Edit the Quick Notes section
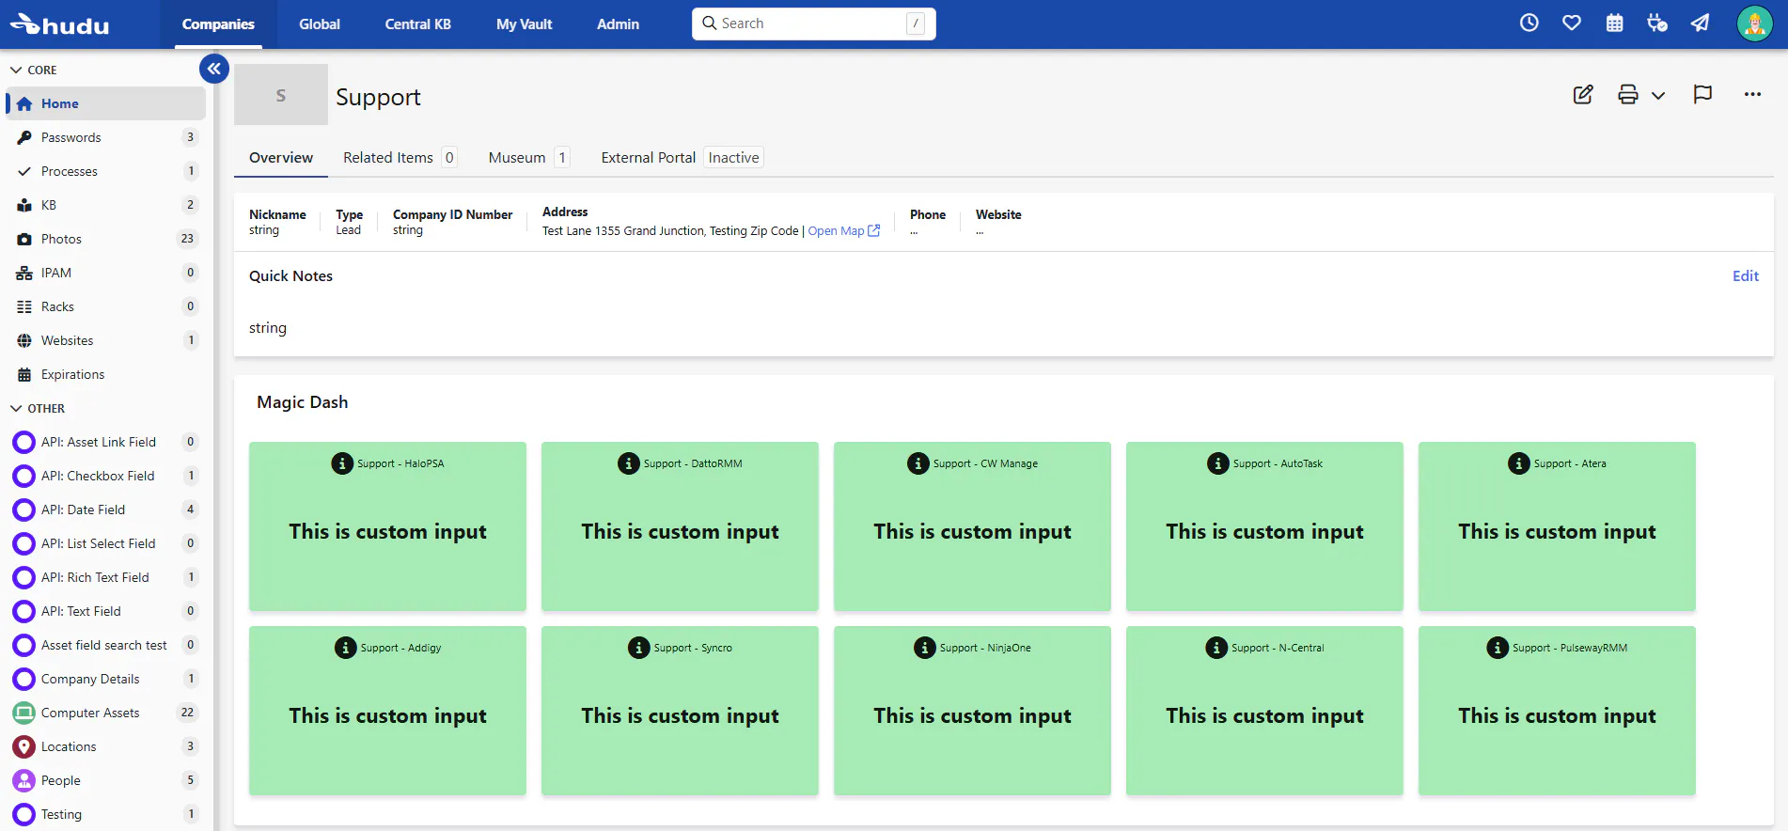1788x831 pixels. point(1745,276)
